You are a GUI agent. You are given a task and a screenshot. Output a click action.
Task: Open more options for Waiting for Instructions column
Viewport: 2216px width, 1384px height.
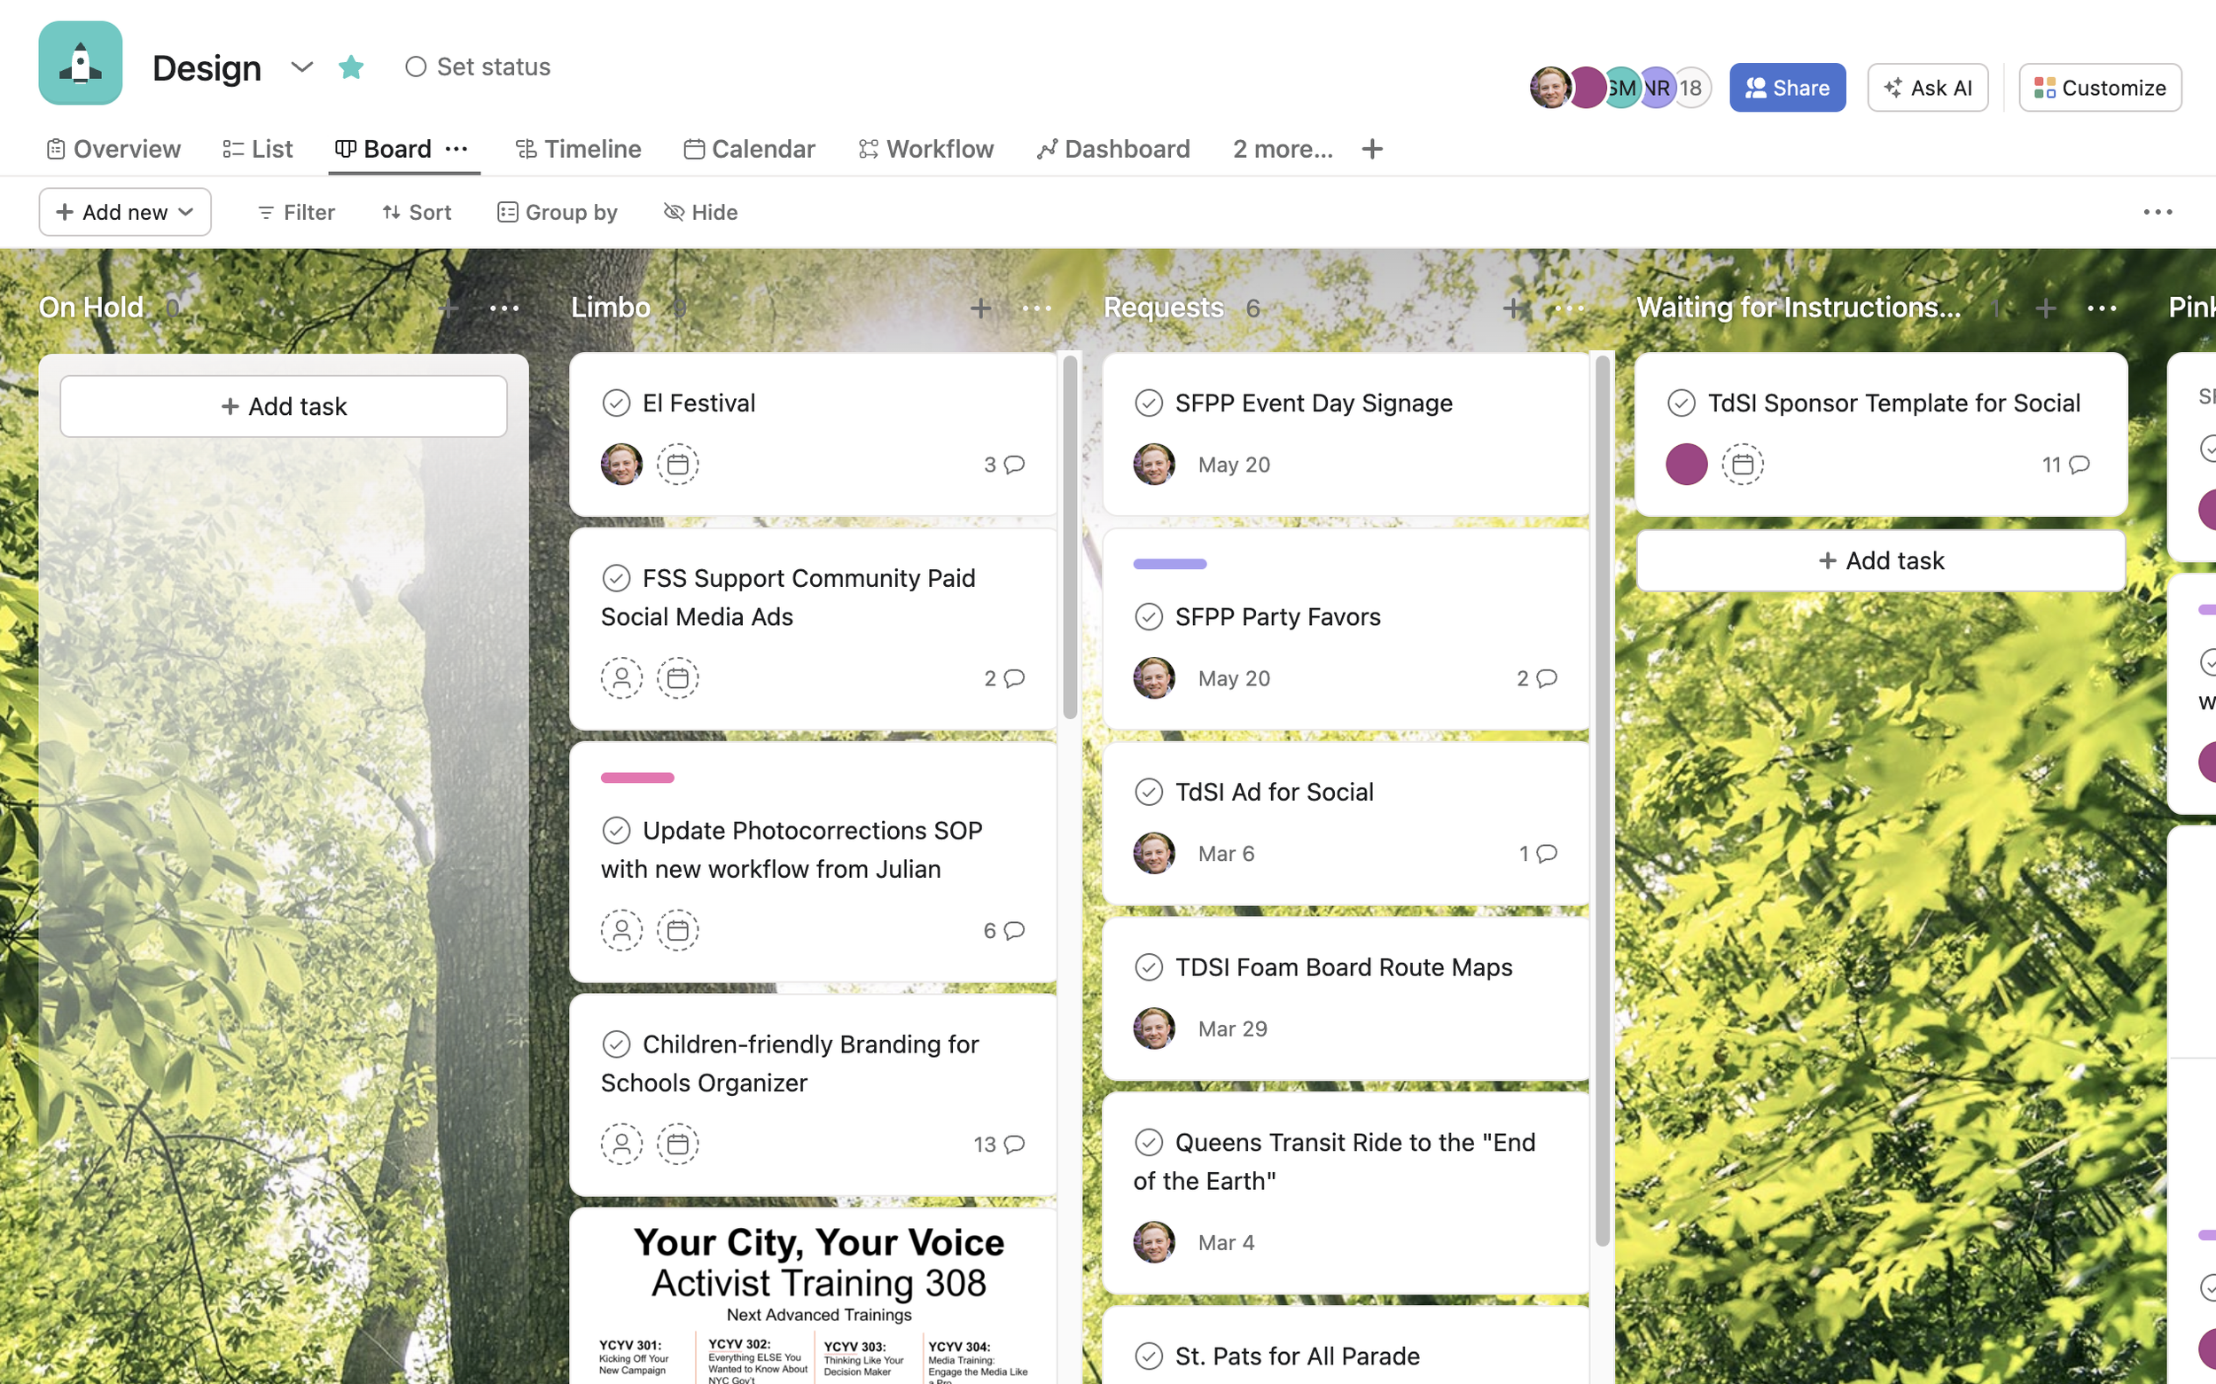[x=2102, y=309]
